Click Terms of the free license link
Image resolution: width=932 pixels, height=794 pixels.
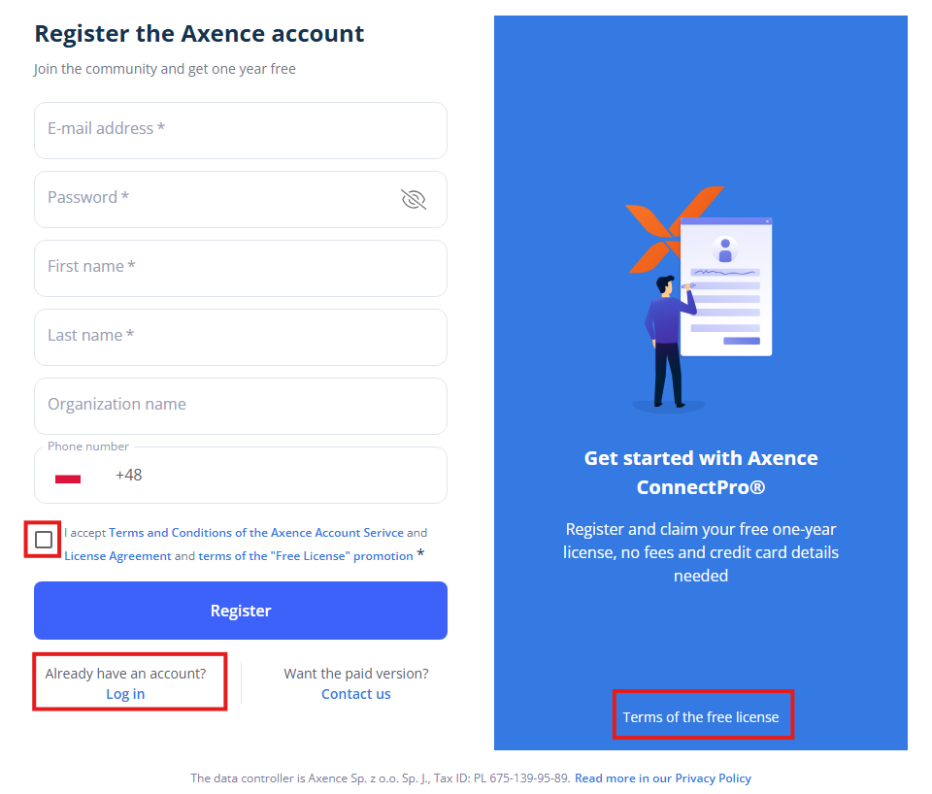point(701,717)
